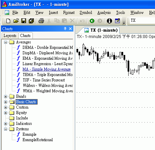
Task: Select WMA - Weighted Moving Average text
Action: click(x=48, y=91)
